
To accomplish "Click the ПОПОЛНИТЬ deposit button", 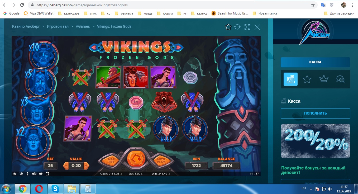I will (x=315, y=113).
